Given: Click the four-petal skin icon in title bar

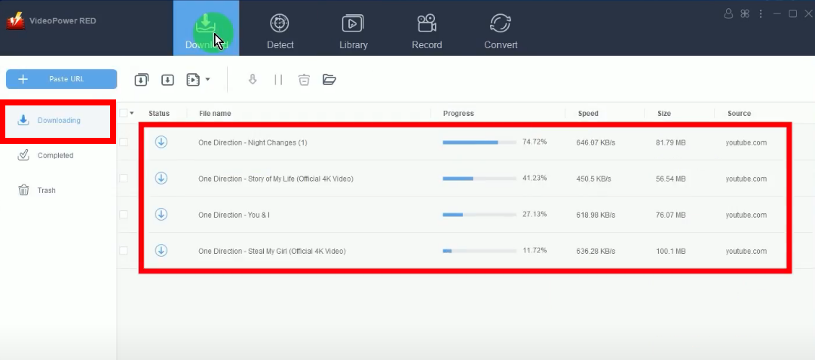Looking at the screenshot, I should click(745, 14).
